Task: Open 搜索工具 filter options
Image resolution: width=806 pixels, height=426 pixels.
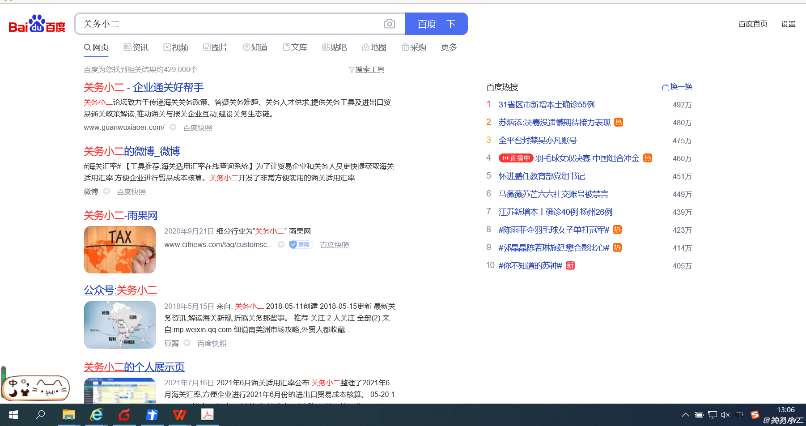Action: 366,70
